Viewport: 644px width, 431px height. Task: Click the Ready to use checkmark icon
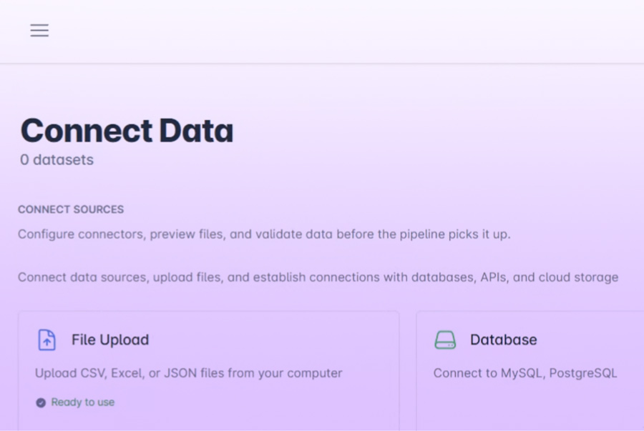click(41, 402)
